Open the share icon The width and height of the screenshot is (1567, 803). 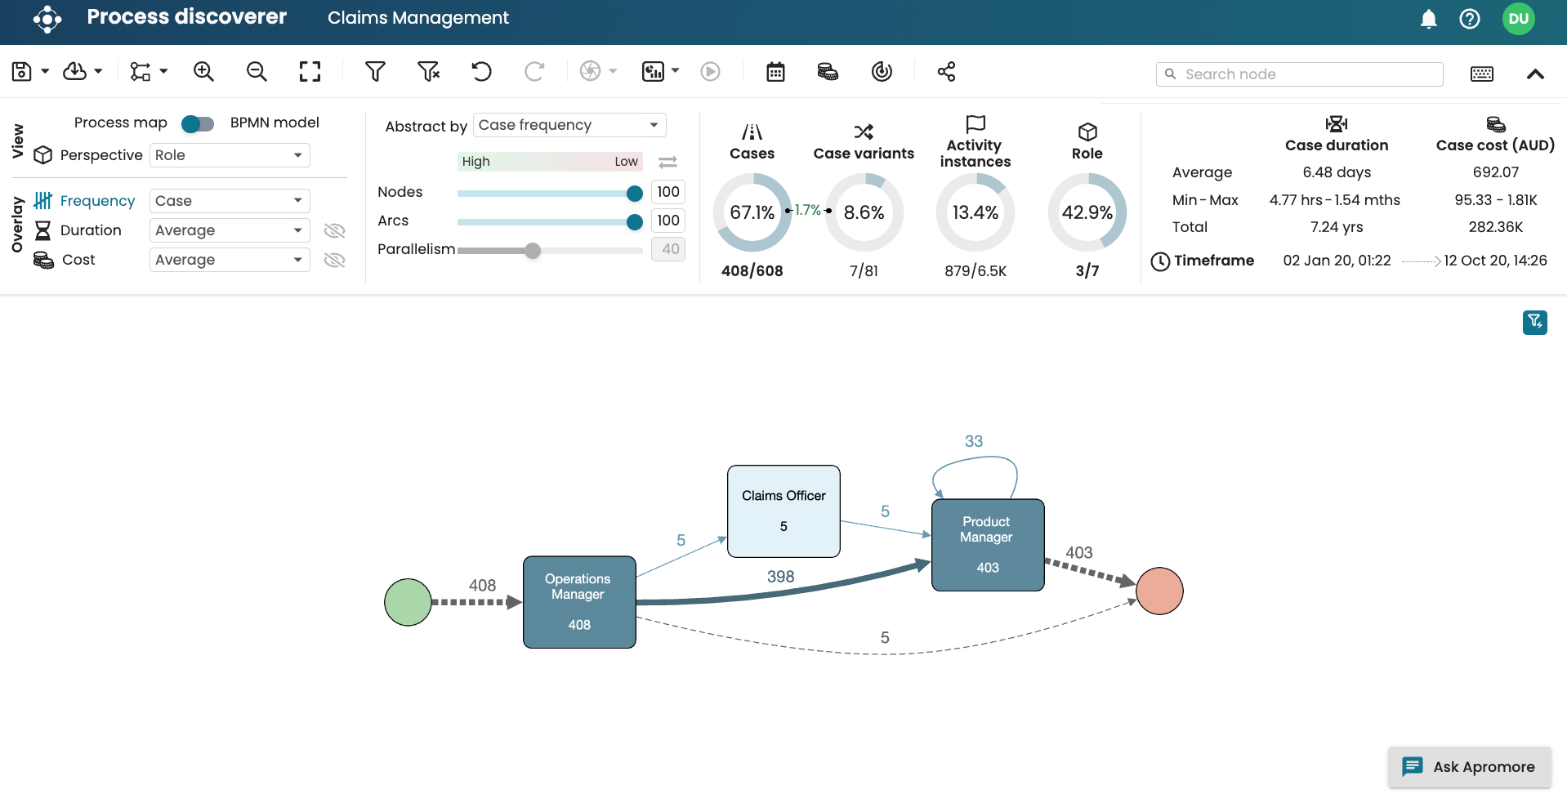(946, 72)
